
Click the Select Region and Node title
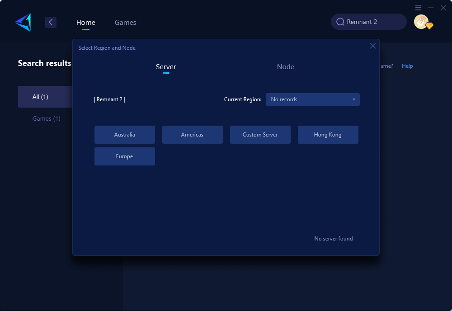107,48
